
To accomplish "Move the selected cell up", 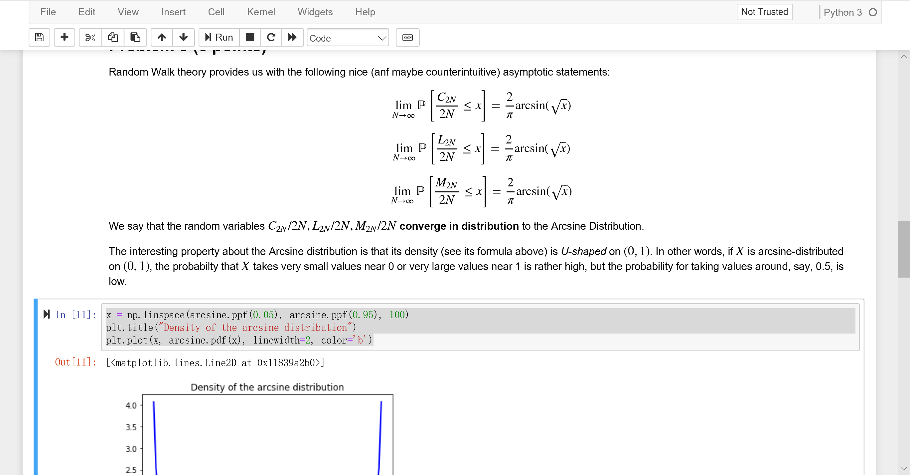I will coord(162,38).
